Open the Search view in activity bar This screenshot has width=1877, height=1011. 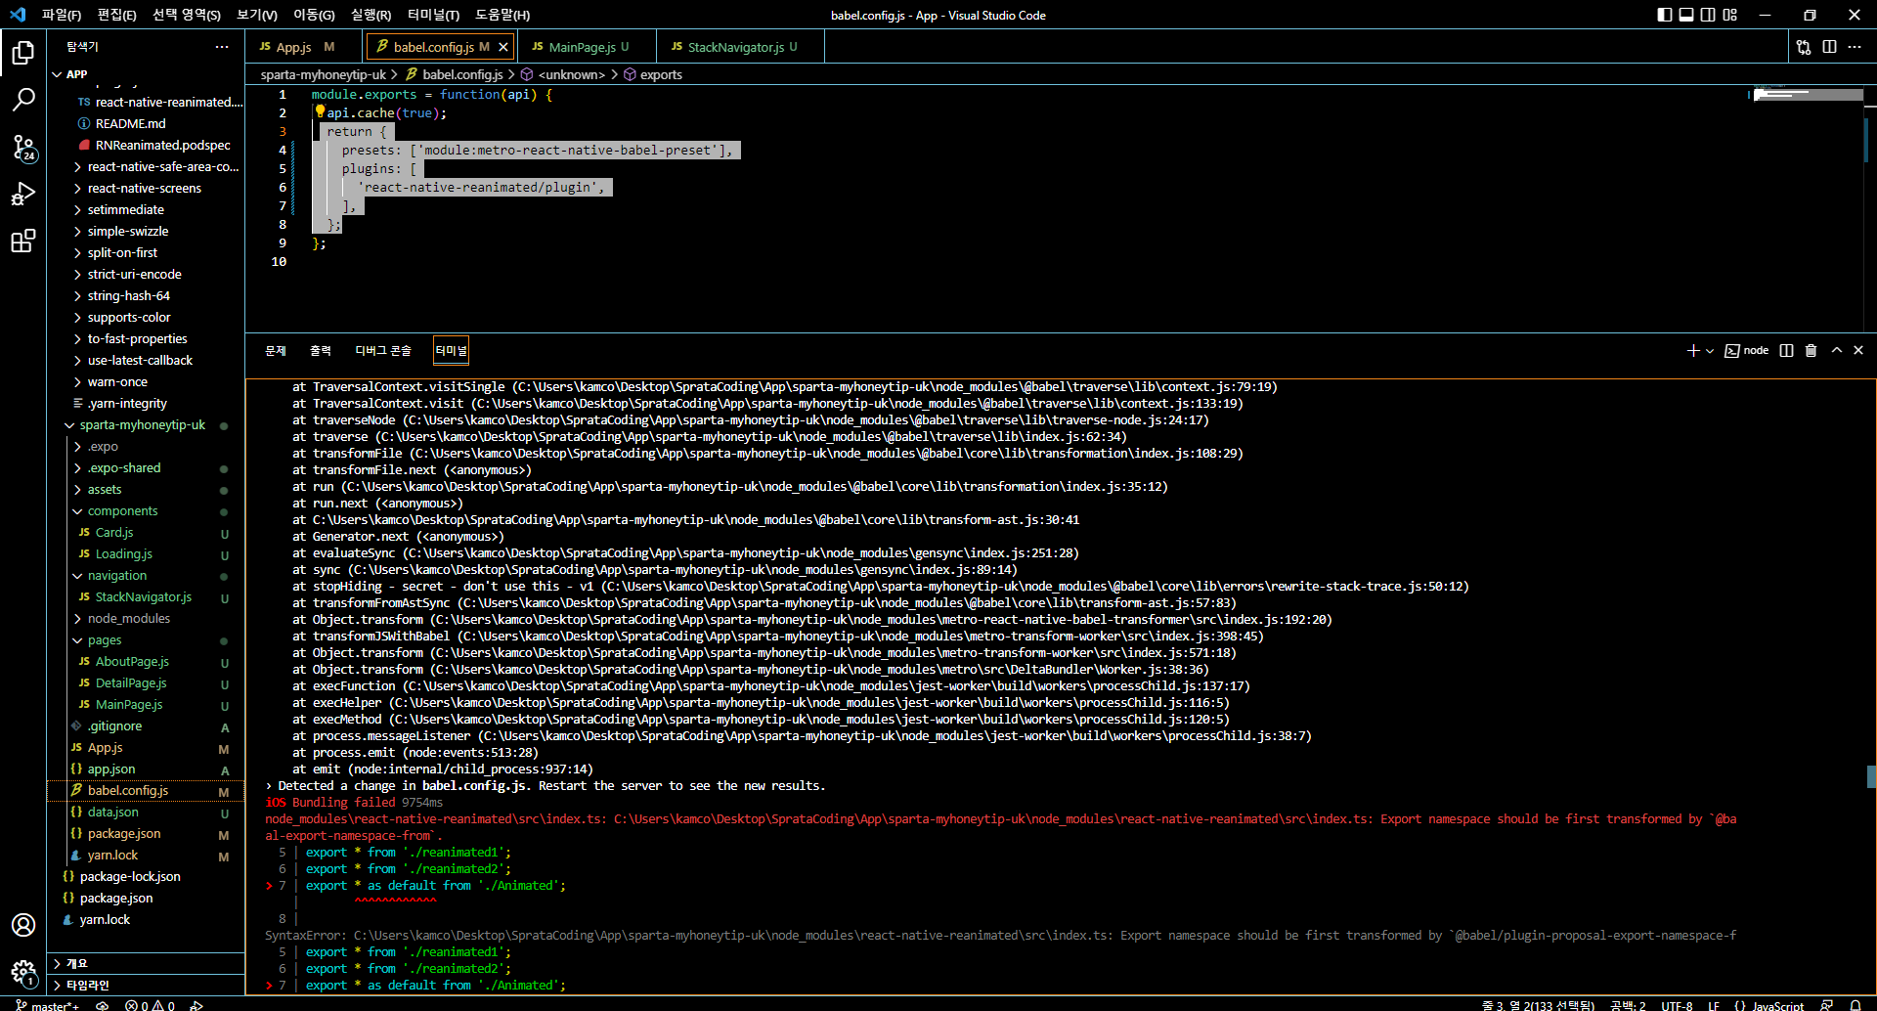click(23, 100)
